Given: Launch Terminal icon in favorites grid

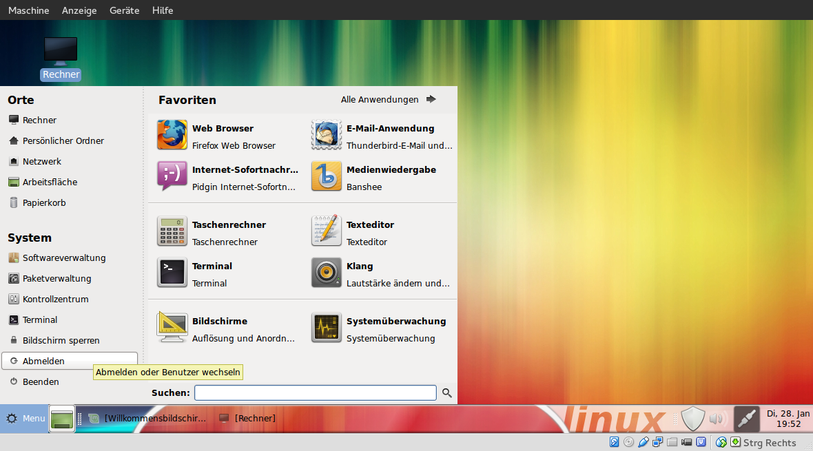Looking at the screenshot, I should click(x=172, y=273).
